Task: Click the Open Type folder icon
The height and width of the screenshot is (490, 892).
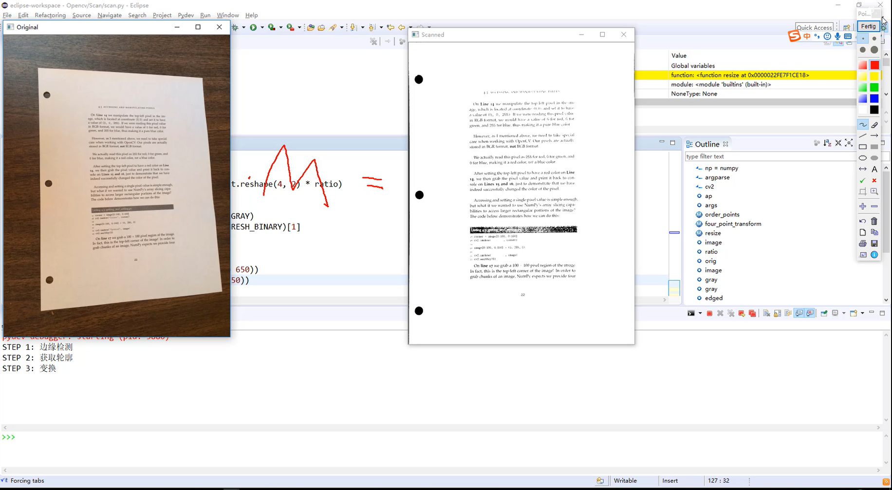Action: pos(311,27)
